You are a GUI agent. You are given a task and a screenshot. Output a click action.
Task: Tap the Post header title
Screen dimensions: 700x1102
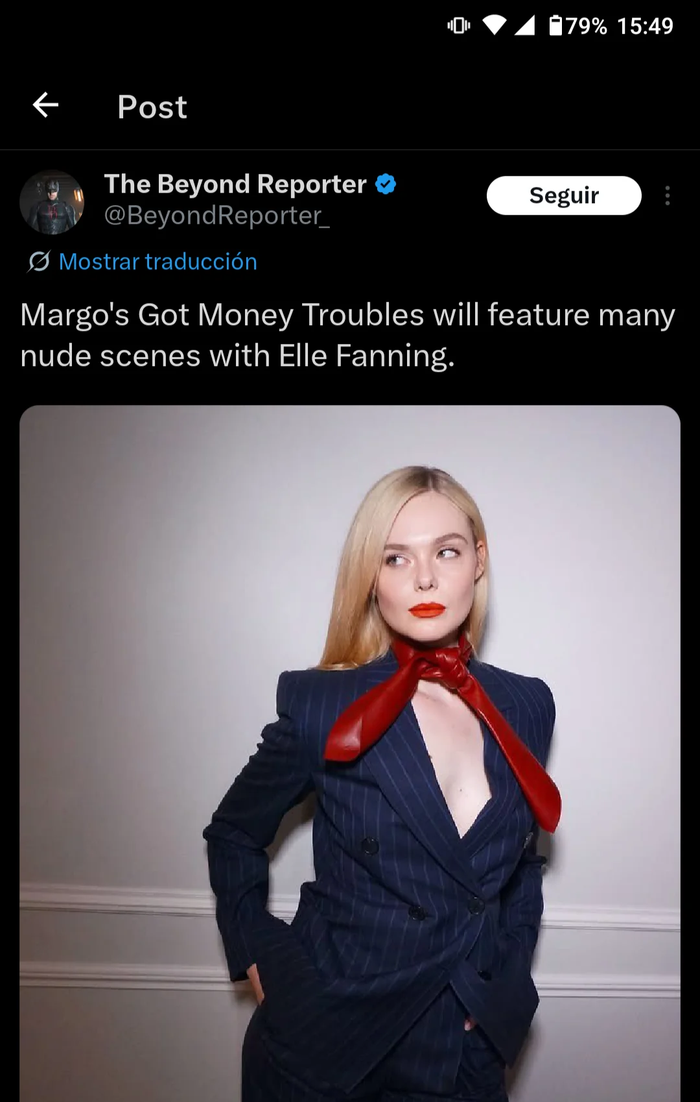point(152,106)
